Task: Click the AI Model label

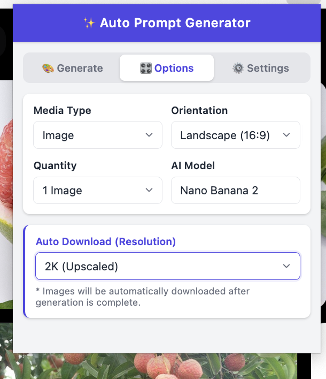Action: pyautogui.click(x=193, y=166)
